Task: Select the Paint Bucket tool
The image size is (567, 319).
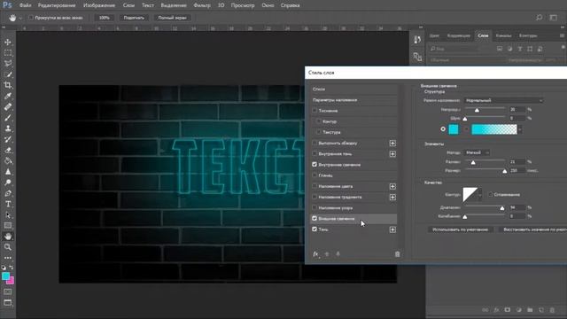Action: [x=8, y=161]
